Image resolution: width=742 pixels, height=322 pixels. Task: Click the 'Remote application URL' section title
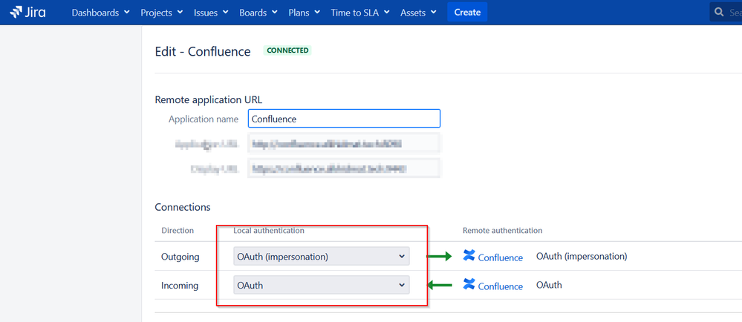coord(208,99)
